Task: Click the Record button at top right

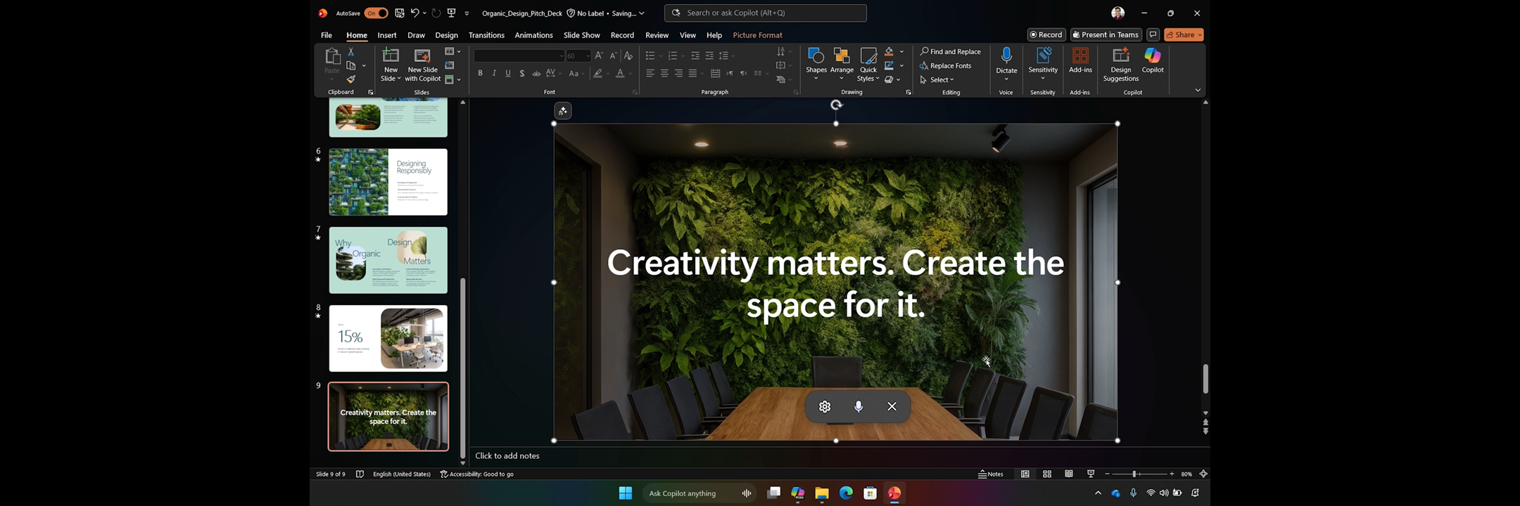Action: point(1046,34)
